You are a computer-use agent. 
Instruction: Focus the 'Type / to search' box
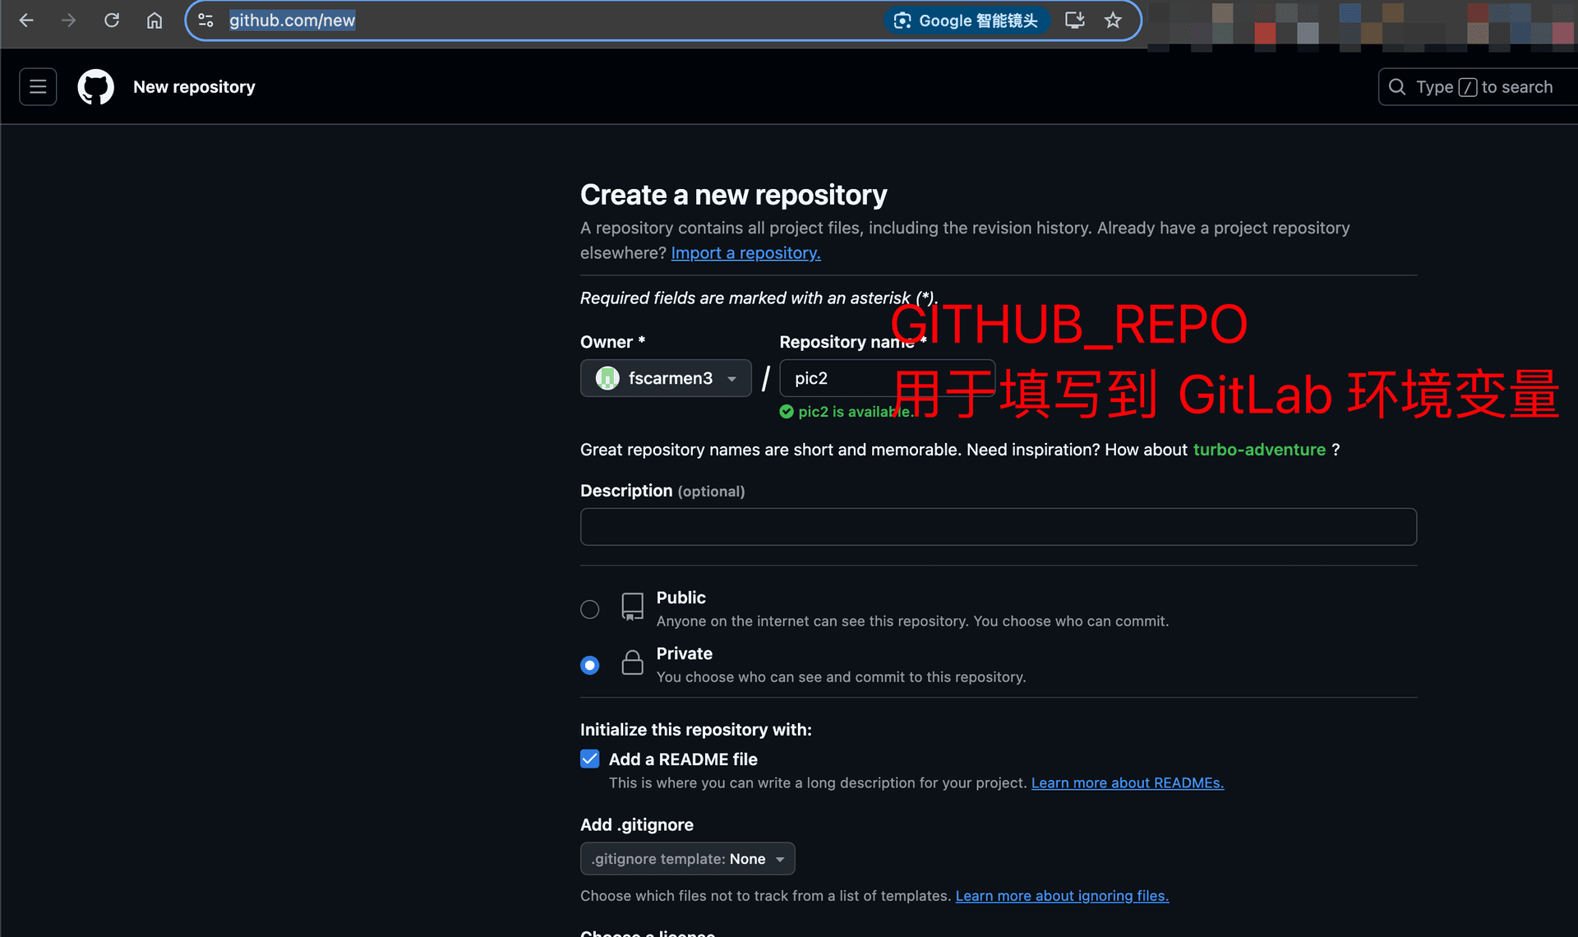pos(1478,86)
